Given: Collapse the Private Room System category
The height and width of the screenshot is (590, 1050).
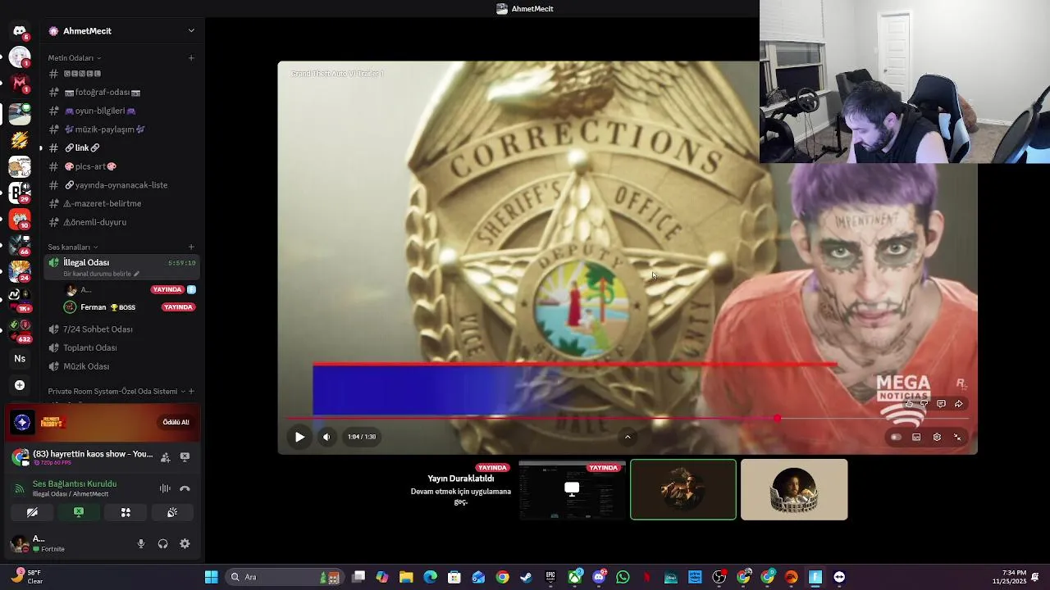Looking at the screenshot, I should [116, 392].
